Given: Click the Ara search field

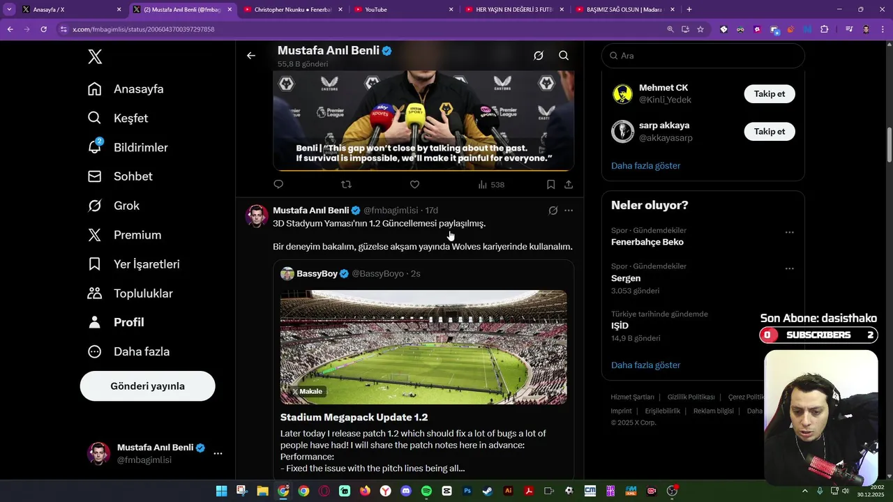Looking at the screenshot, I should [x=703, y=56].
